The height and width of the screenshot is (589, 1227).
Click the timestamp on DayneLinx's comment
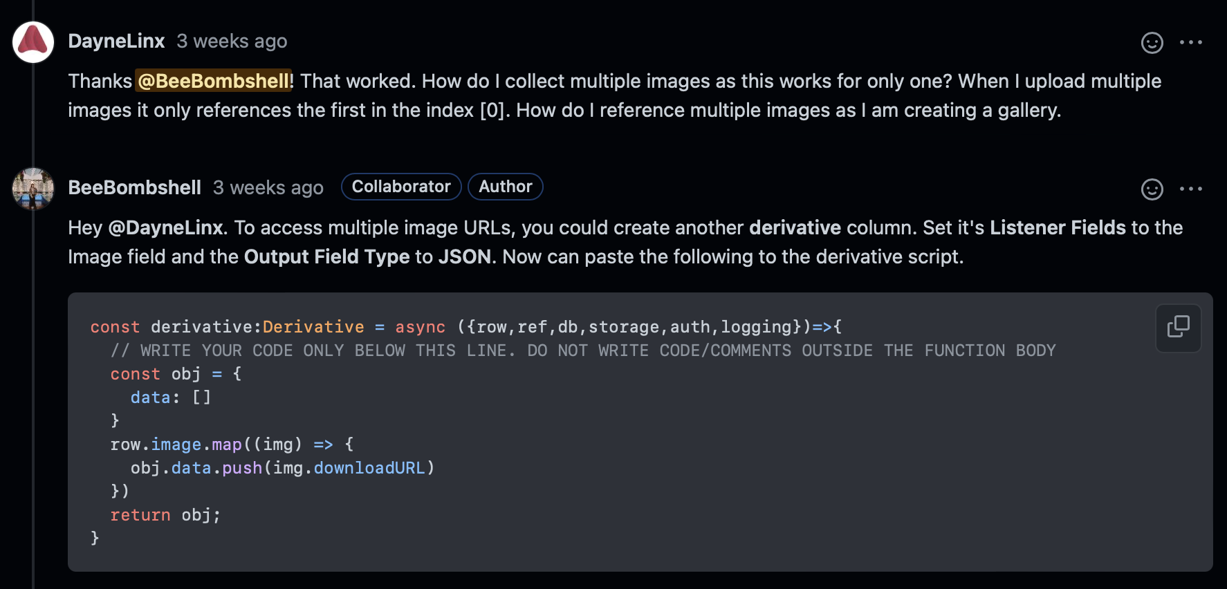(232, 41)
